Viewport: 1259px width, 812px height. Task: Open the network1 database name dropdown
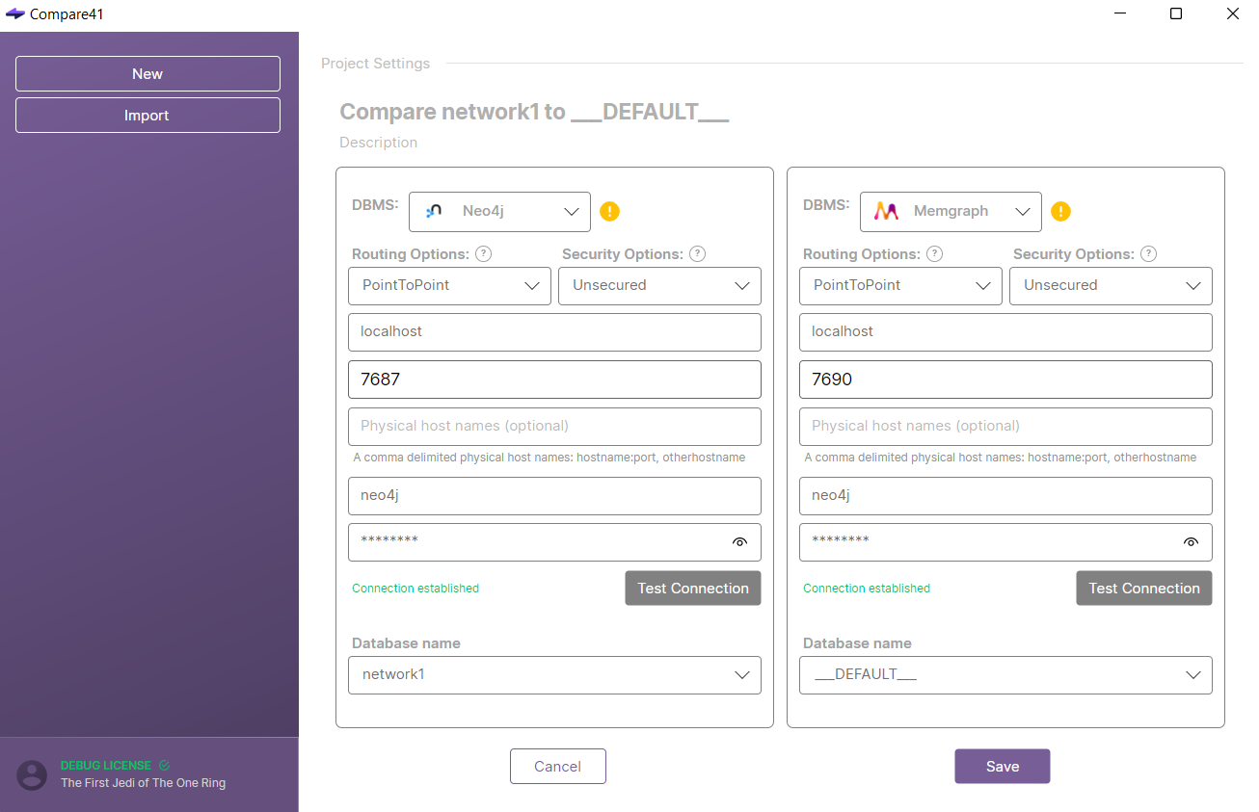554,675
